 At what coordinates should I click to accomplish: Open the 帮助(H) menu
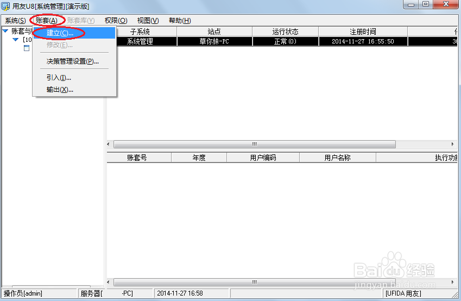(180, 21)
